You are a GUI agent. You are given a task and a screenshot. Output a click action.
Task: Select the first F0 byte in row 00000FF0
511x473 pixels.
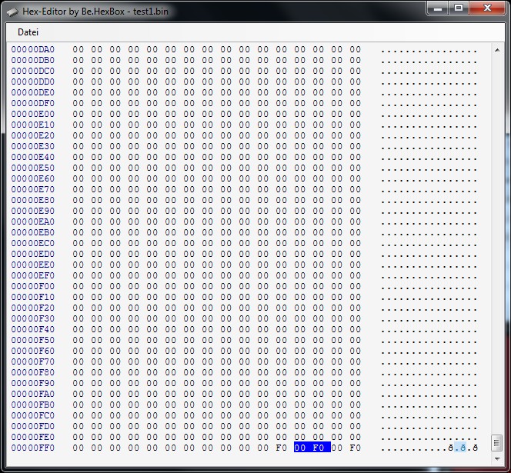coord(282,448)
